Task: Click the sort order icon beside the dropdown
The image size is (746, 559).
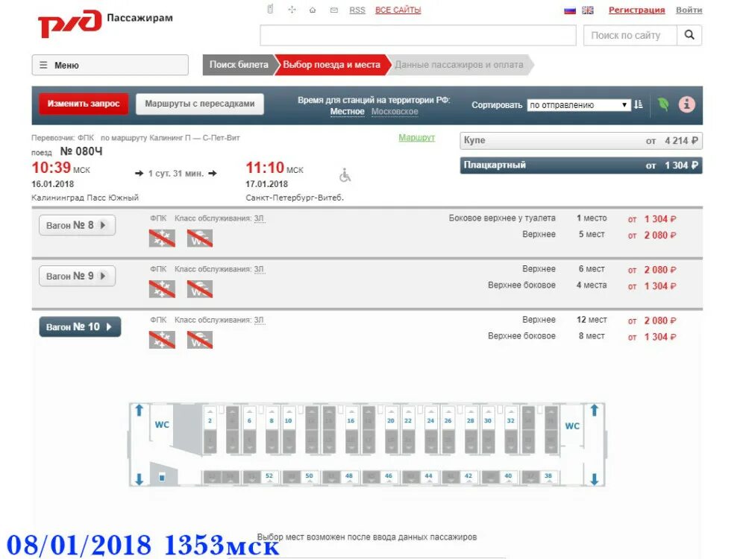Action: [x=637, y=105]
